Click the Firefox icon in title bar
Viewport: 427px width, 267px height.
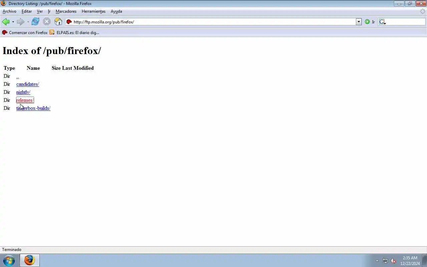click(4, 3)
